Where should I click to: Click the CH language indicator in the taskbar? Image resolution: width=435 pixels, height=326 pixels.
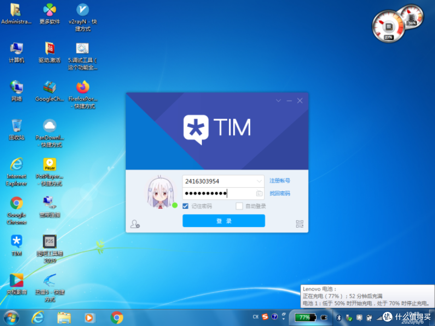255,317
